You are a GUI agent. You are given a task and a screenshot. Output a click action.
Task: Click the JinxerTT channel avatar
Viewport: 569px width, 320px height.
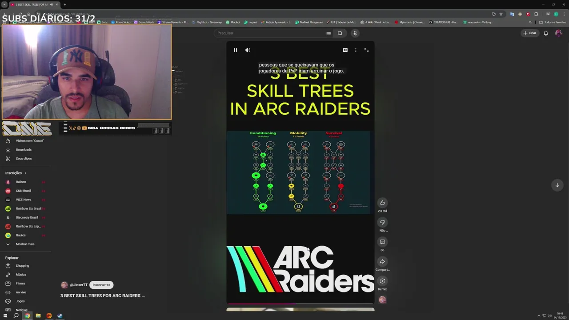(64, 285)
